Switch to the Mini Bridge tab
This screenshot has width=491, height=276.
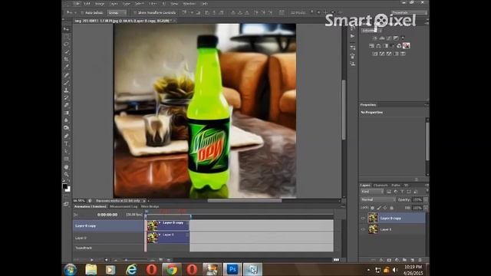coord(150,206)
